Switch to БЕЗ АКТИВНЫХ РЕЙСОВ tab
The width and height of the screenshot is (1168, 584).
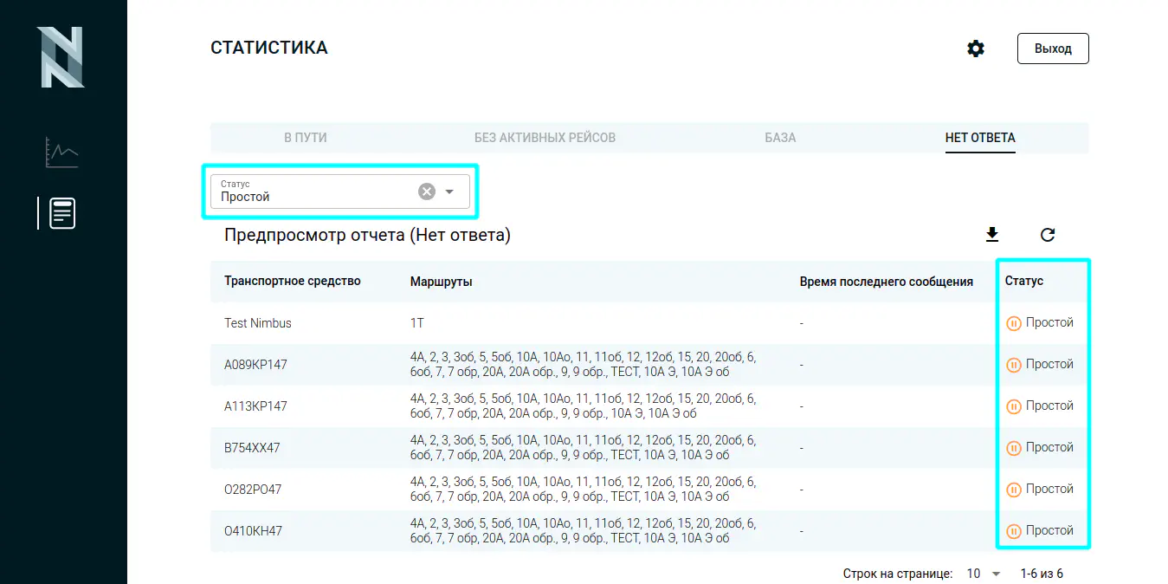click(x=545, y=138)
